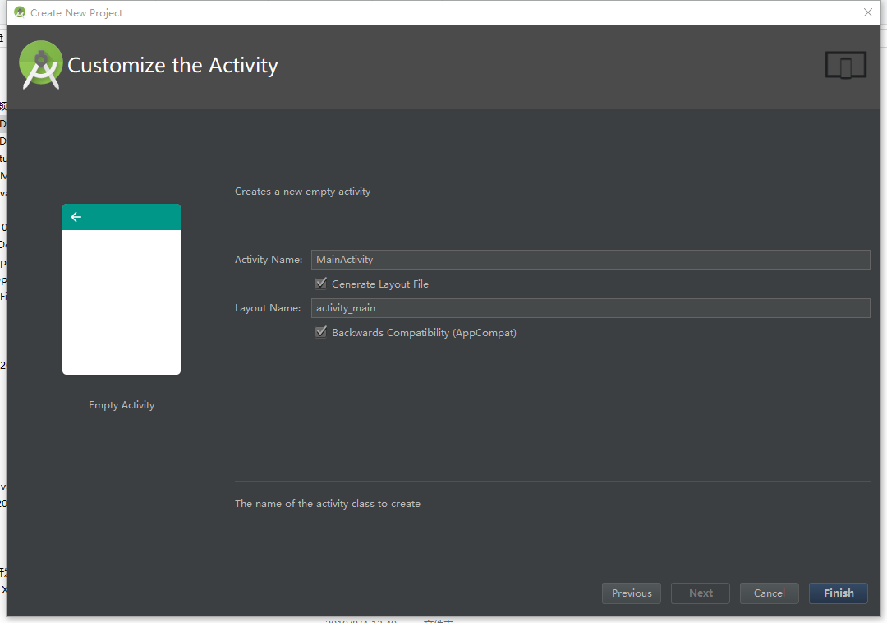Cancel the new project wizard

[769, 593]
